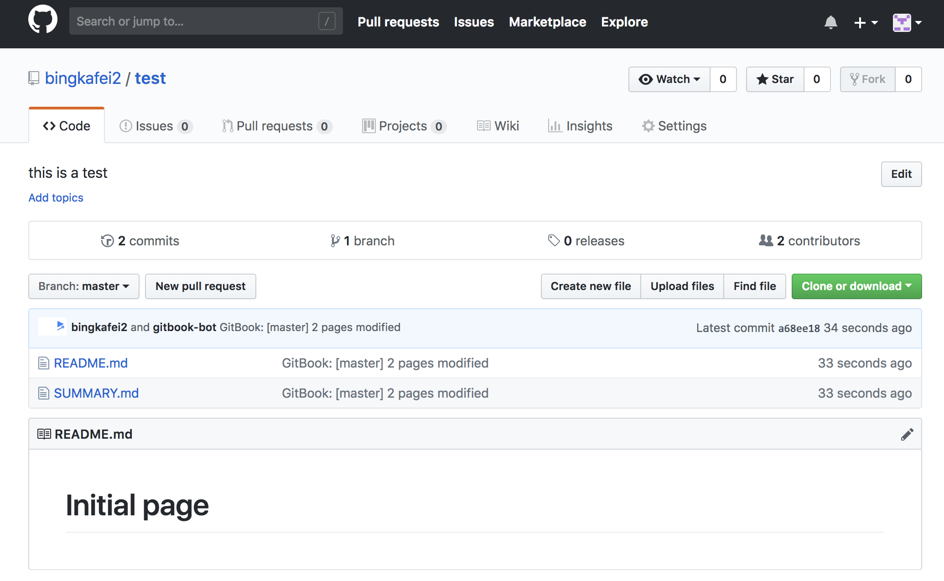
Task: Click the New pull request button
Action: tap(200, 286)
